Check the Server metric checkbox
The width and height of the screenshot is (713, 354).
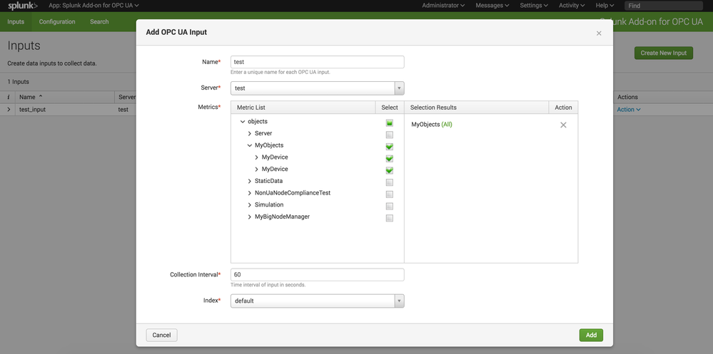[x=389, y=135]
